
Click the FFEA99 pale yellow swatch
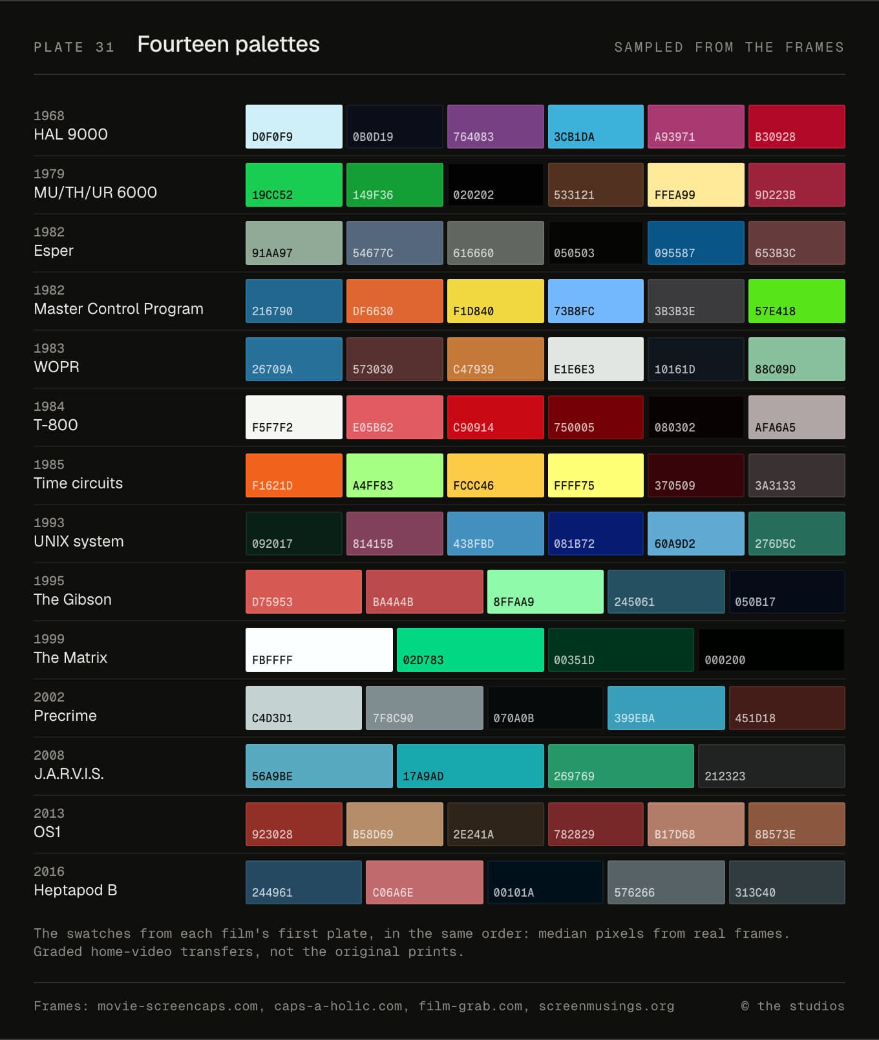(696, 185)
